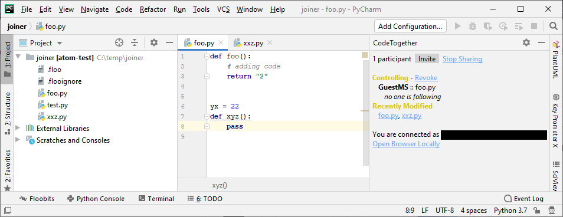Image resolution: width=563 pixels, height=217 pixels.
Task: Click Run with Coverage icon
Action: (487, 26)
